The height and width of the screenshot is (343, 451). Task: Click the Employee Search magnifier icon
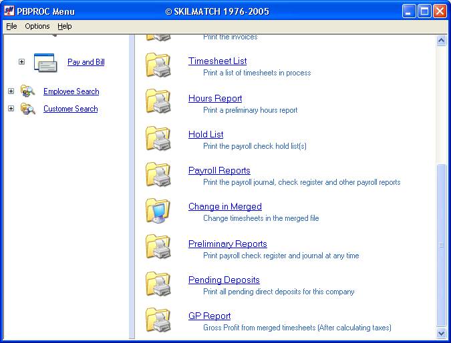(x=27, y=91)
